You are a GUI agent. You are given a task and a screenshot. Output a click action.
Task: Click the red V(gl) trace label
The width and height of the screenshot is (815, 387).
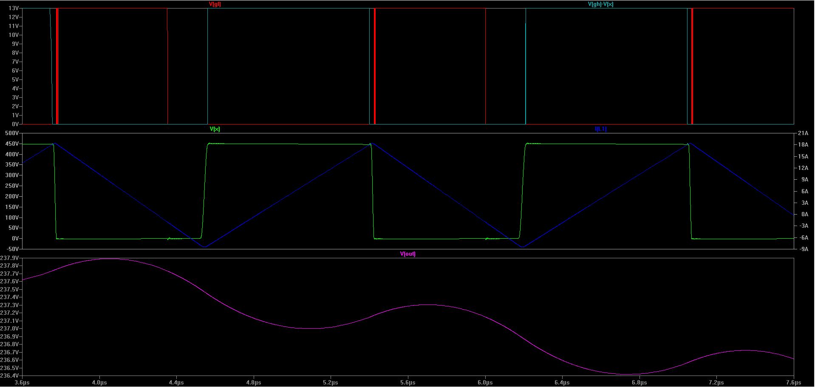point(215,4)
